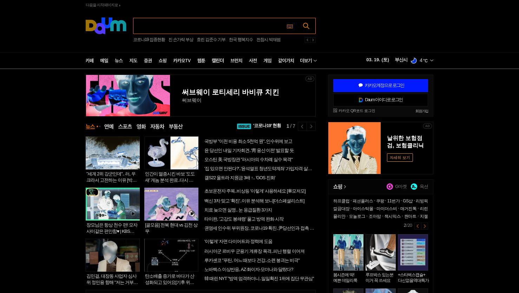Select the 부동산 tab
Image resolution: width=519 pixels, height=293 pixels.
click(x=176, y=126)
